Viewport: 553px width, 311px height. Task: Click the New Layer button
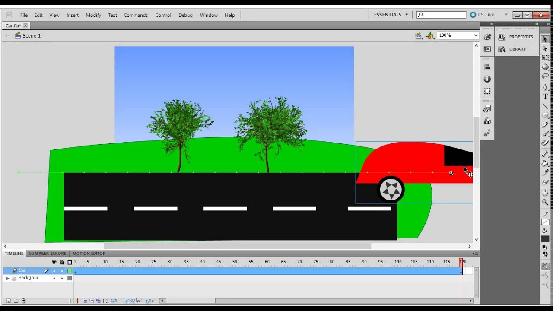[8, 301]
